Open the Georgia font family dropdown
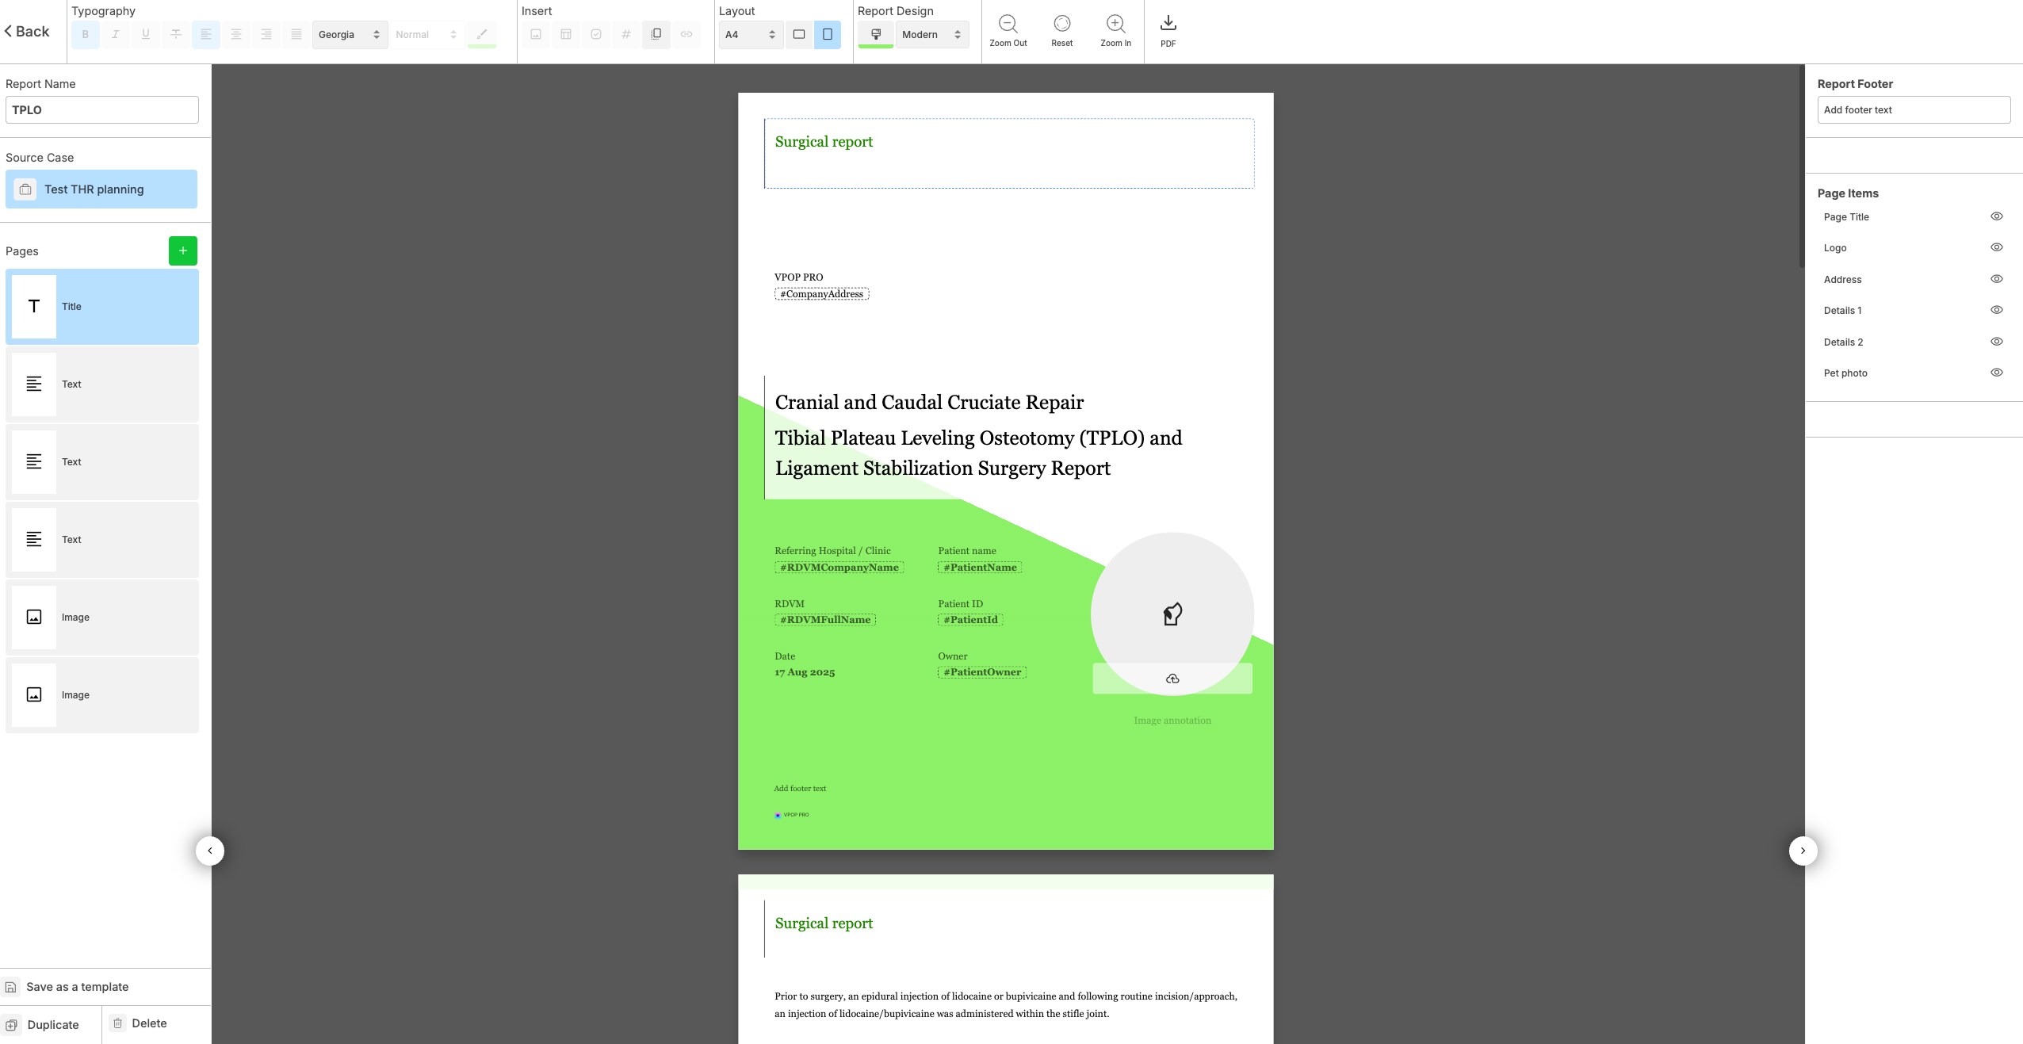This screenshot has height=1044, width=2023. pos(350,34)
